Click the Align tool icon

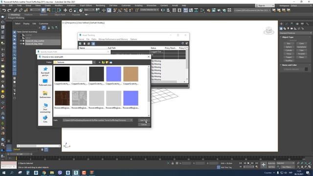(x=168, y=10)
